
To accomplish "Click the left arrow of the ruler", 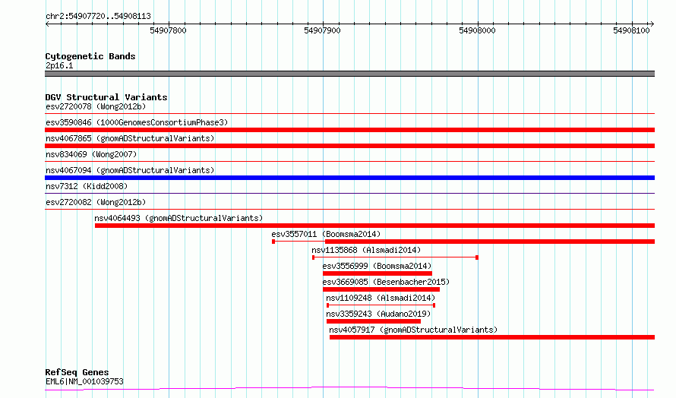I will tap(47, 24).
